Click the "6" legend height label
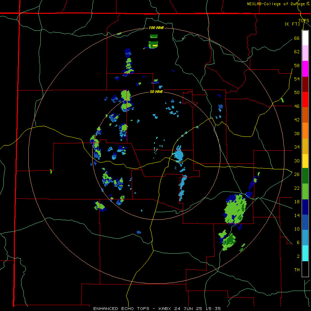 tap(298, 242)
